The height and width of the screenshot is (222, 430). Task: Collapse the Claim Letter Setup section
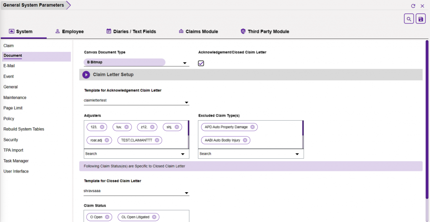(x=86, y=75)
